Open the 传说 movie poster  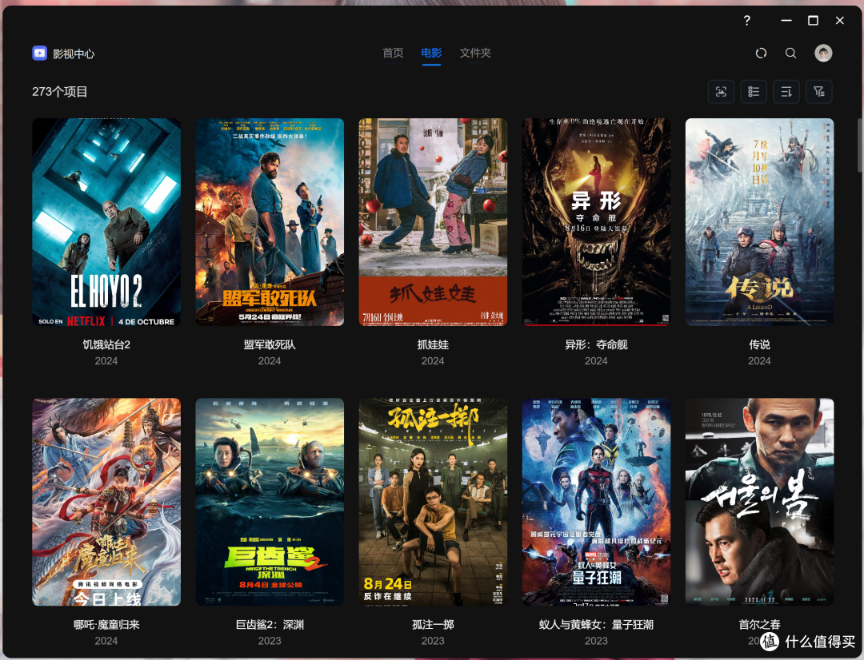click(759, 222)
